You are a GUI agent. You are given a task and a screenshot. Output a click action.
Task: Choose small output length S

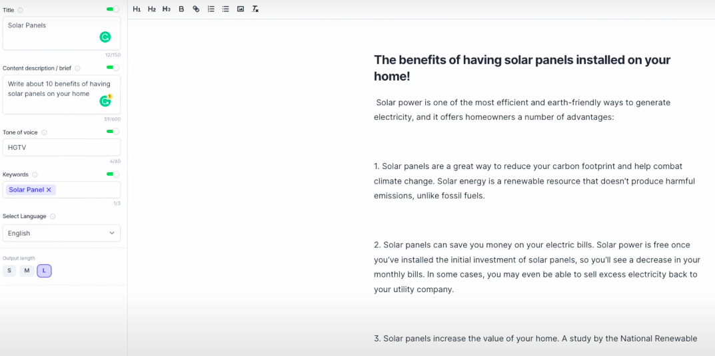(x=9, y=271)
